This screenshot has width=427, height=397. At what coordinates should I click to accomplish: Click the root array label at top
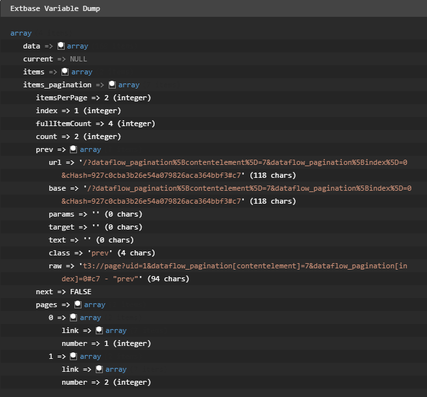pos(21,33)
